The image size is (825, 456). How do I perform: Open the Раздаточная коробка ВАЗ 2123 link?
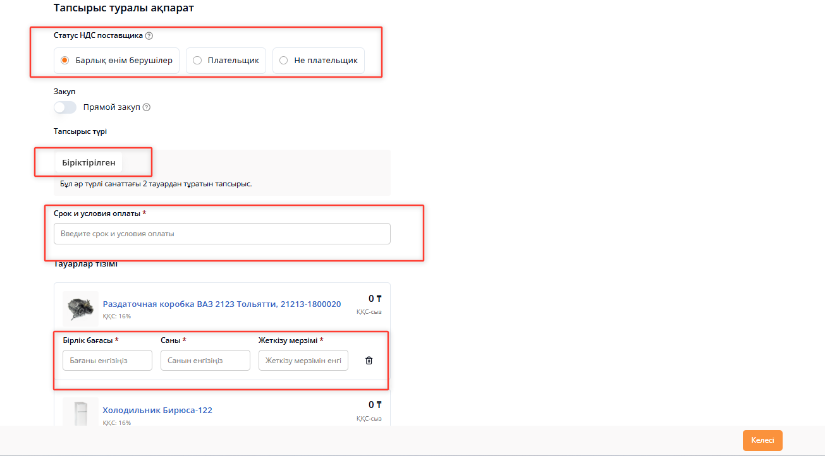pos(222,304)
